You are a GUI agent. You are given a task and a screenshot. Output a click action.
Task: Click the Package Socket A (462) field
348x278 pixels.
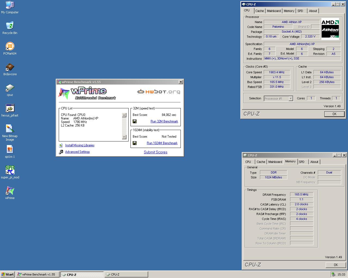tap(292, 31)
